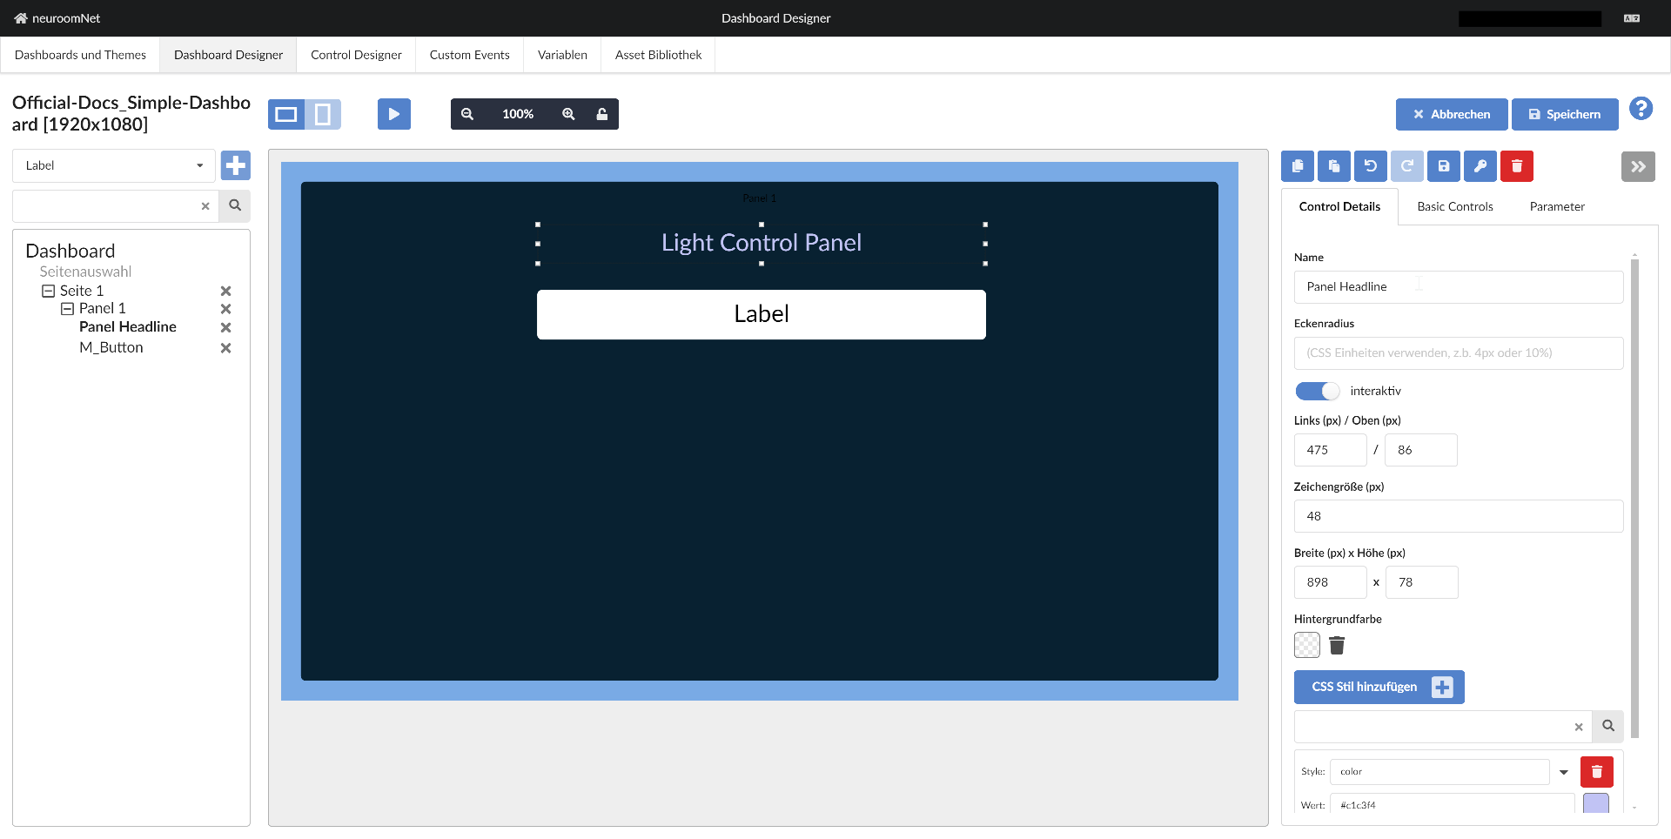The height and width of the screenshot is (839, 1671).
Task: Open the Asset Bibliothek tab
Action: (657, 54)
